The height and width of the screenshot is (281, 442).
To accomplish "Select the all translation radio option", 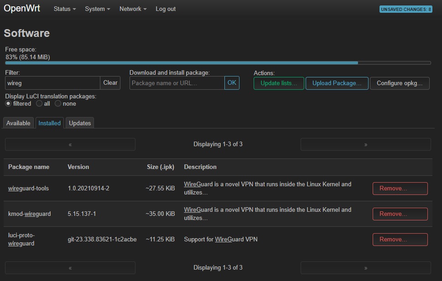I will 39,104.
